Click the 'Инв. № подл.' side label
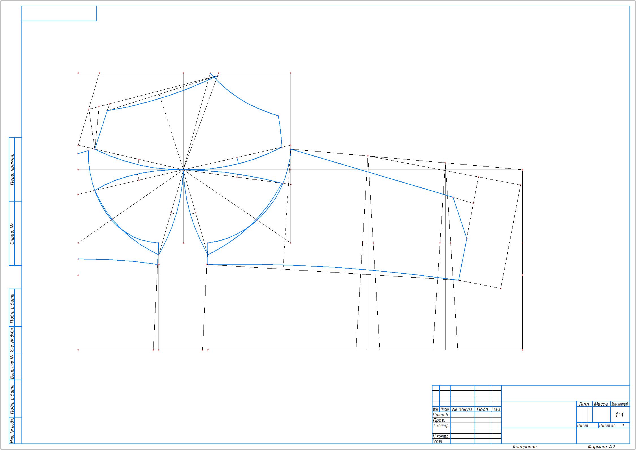Image resolution: width=636 pixels, height=450 pixels. 12,430
